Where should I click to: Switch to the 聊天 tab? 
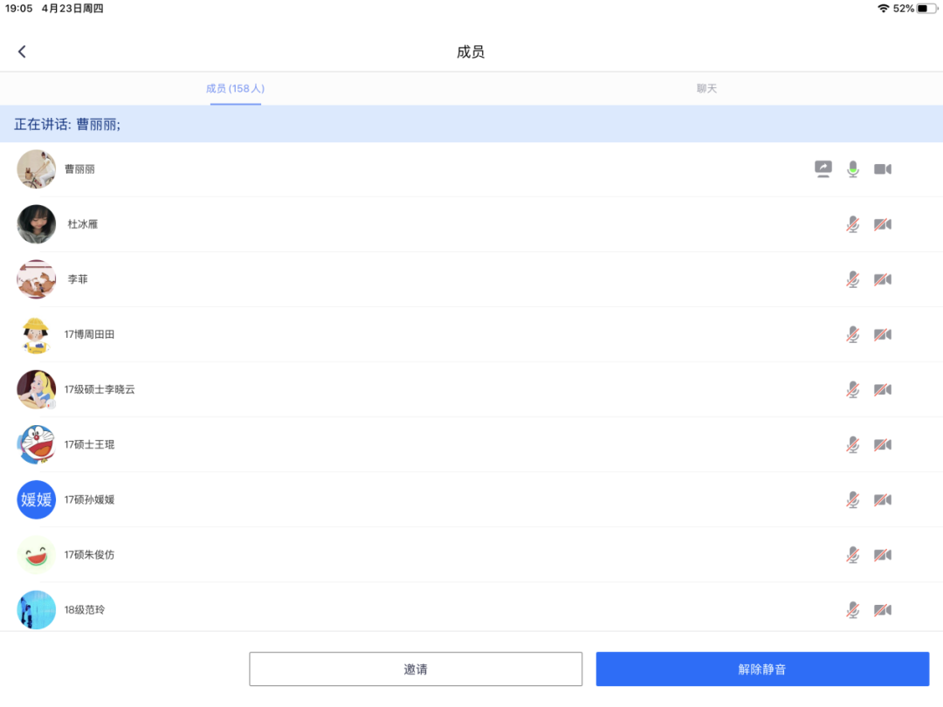706,89
